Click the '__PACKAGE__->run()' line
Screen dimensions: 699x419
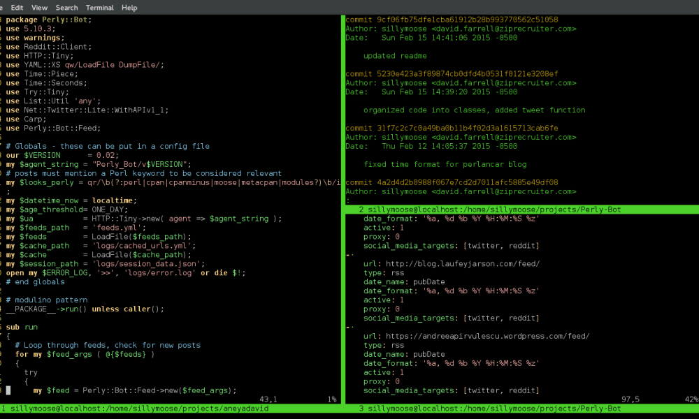pyautogui.click(x=85, y=309)
